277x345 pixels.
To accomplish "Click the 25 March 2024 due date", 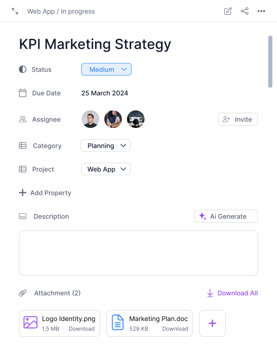I will [104, 93].
